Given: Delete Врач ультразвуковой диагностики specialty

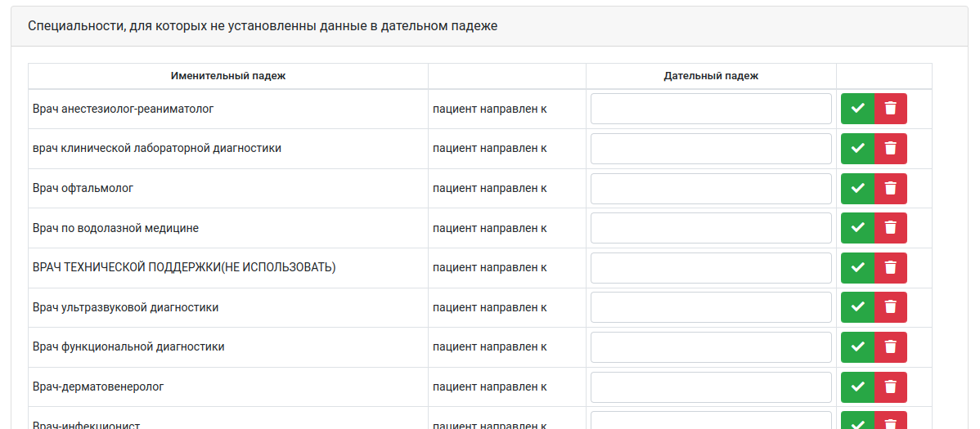Looking at the screenshot, I should point(891,307).
